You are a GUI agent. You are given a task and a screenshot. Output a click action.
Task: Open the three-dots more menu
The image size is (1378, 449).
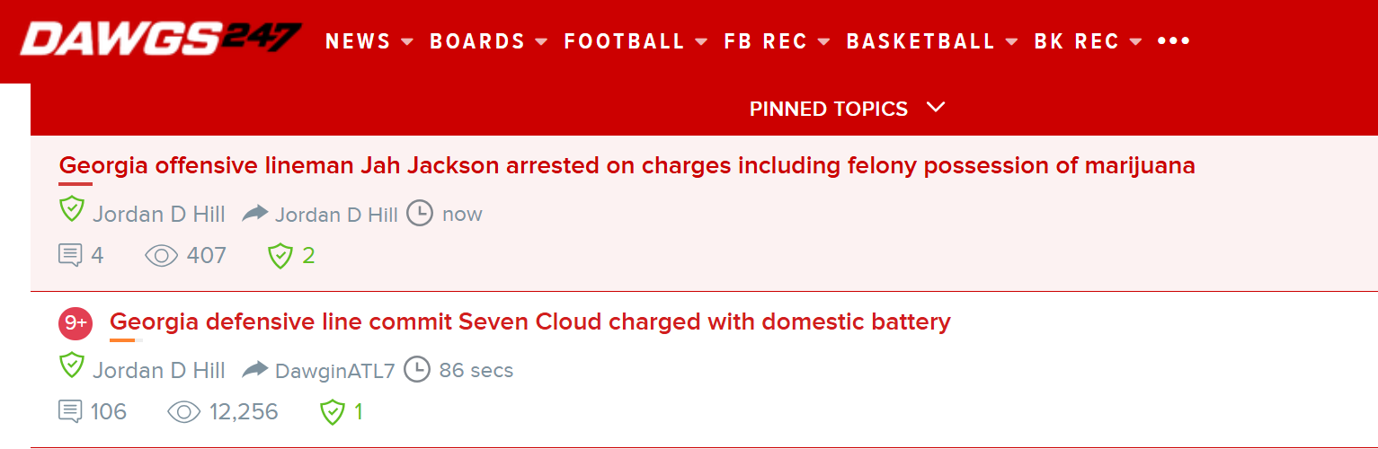click(1174, 41)
